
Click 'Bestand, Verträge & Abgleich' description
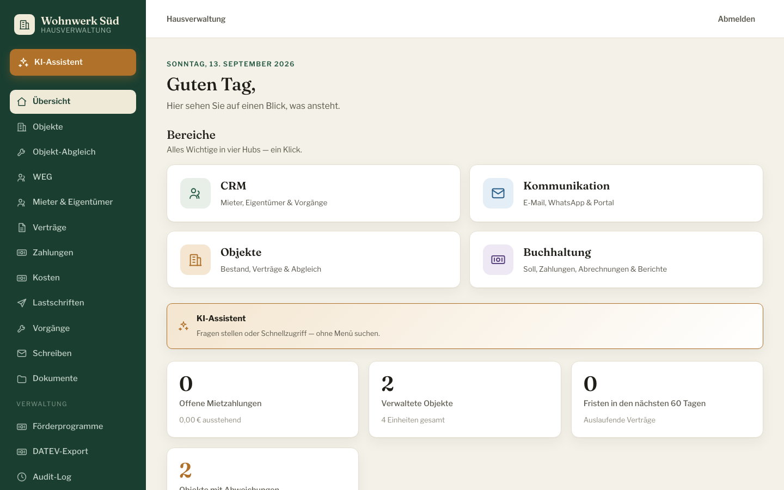(x=271, y=269)
